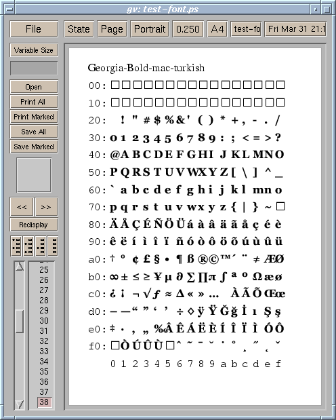Screen dimensions: 336x420
Task: Click the toggle even pages mark icon
Action: tap(28, 246)
